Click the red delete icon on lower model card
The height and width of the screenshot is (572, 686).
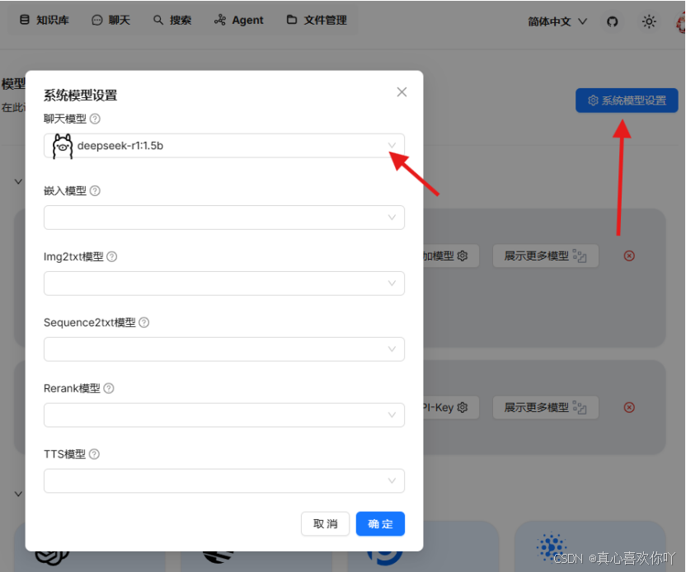point(629,407)
